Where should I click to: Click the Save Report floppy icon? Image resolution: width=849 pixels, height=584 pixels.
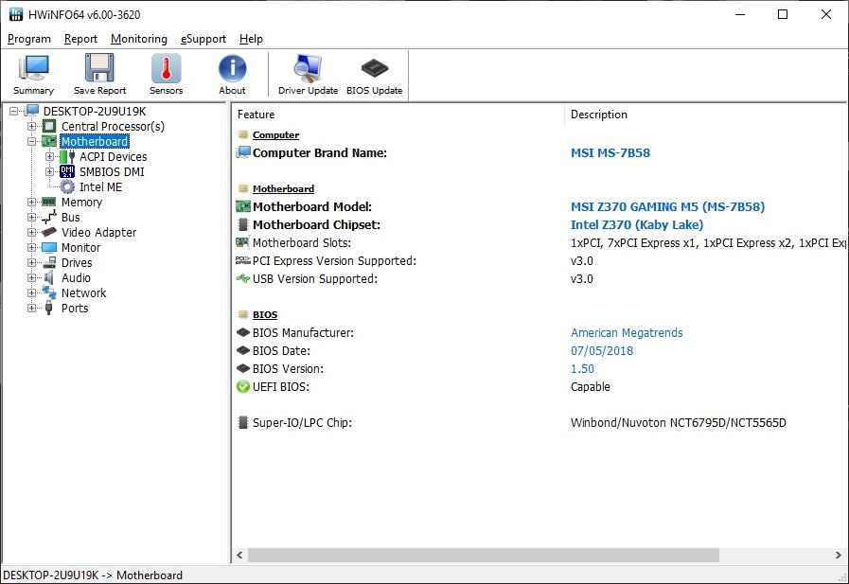pyautogui.click(x=99, y=68)
